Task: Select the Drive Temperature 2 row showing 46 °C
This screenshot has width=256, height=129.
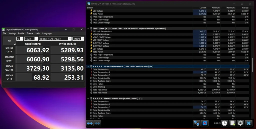Action: pyautogui.click(x=168, y=72)
